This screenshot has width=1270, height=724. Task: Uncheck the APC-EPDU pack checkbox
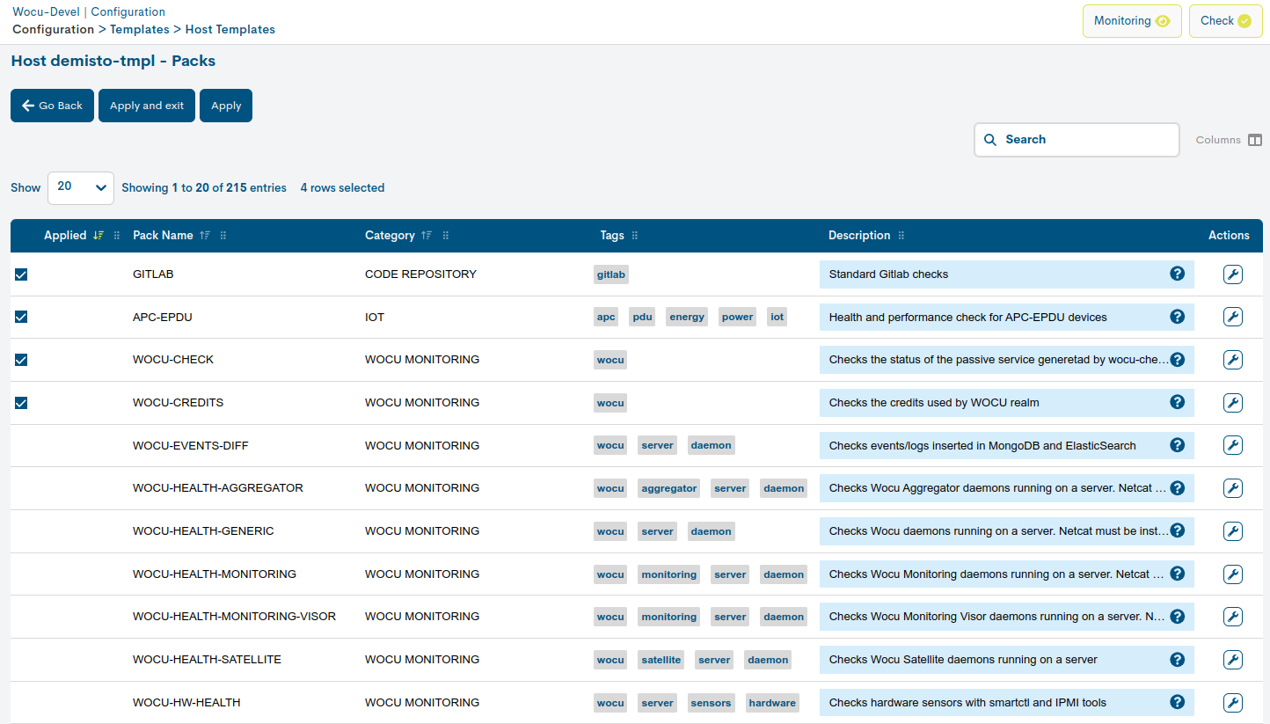[x=21, y=317]
